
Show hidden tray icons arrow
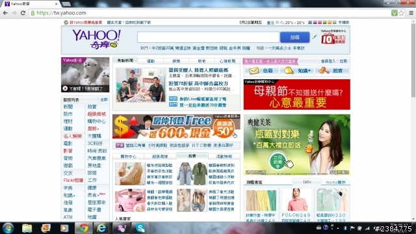coord(338,228)
